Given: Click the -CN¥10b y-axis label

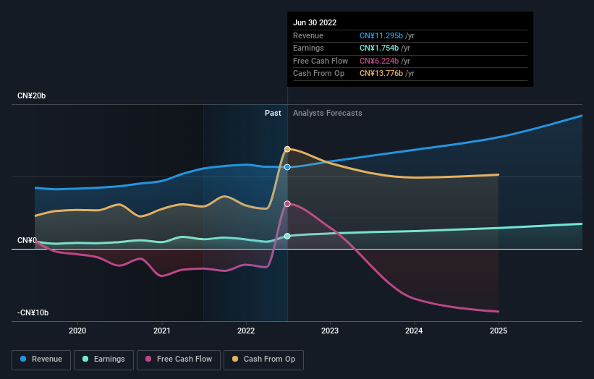Looking at the screenshot, I should [x=33, y=312].
